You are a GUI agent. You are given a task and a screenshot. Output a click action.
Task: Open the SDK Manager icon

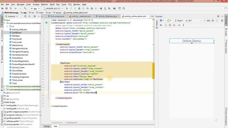click(109, 9)
